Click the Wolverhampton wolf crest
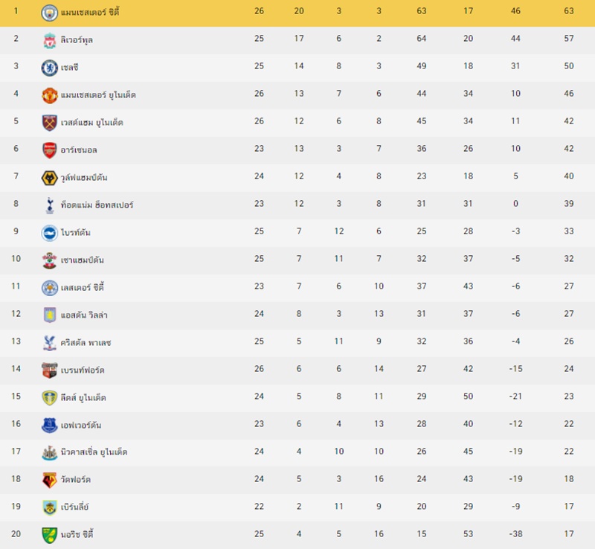Image resolution: width=595 pixels, height=549 pixels. 49,178
